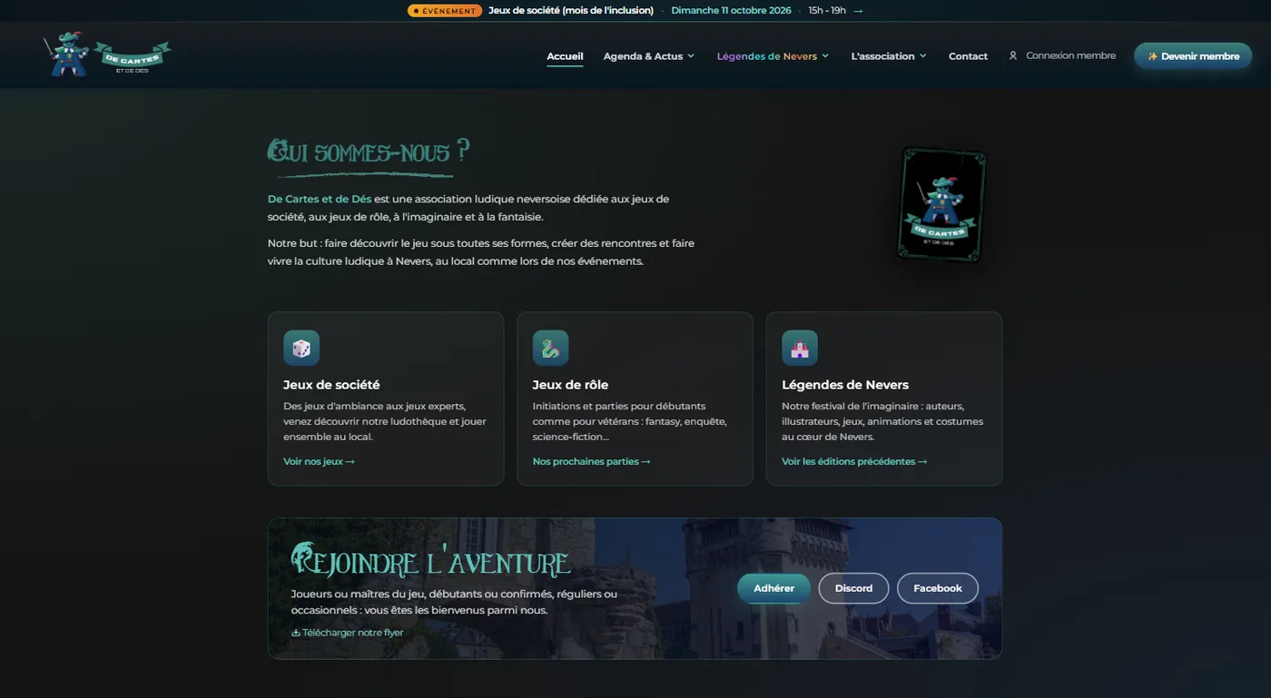Click the De Cartes et de Dés musketeer logo
The image size is (1271, 698).
(x=107, y=54)
